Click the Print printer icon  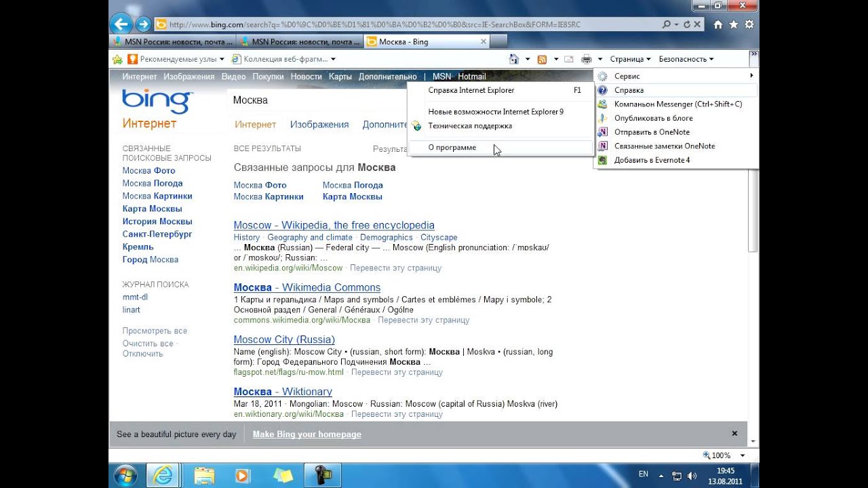coord(587,59)
